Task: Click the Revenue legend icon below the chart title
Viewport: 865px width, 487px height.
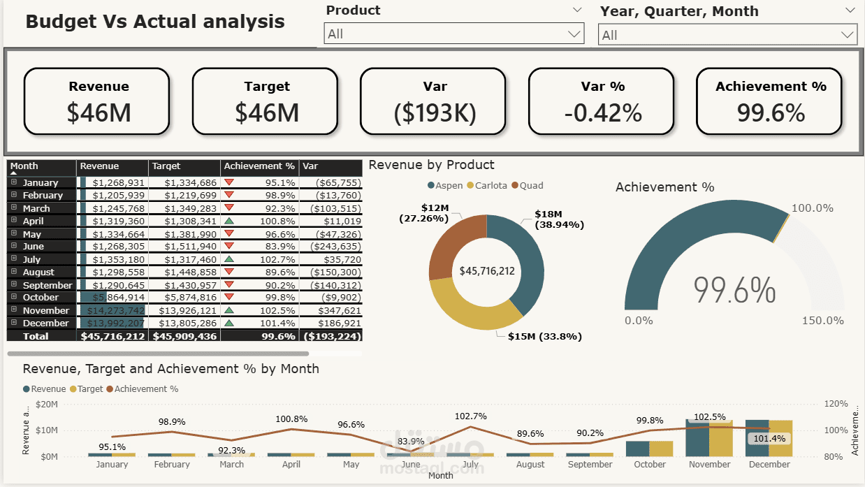Action: click(26, 388)
